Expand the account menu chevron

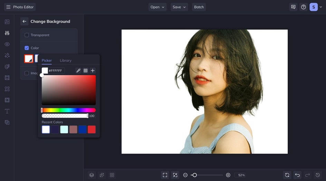pos(321,7)
